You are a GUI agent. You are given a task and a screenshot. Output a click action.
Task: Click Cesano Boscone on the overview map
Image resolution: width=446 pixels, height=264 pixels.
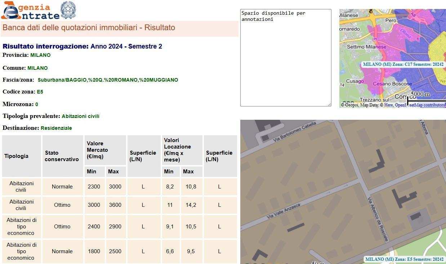point(392,84)
